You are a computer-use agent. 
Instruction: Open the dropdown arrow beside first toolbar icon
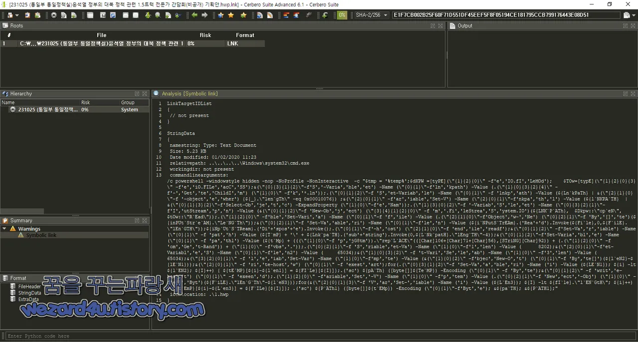pyautogui.click(x=17, y=15)
